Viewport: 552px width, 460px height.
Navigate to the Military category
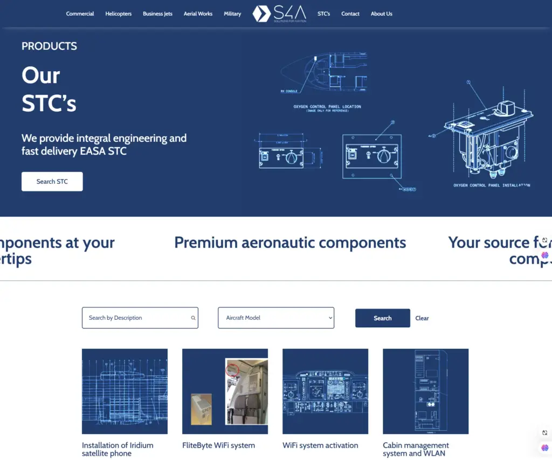click(x=232, y=14)
